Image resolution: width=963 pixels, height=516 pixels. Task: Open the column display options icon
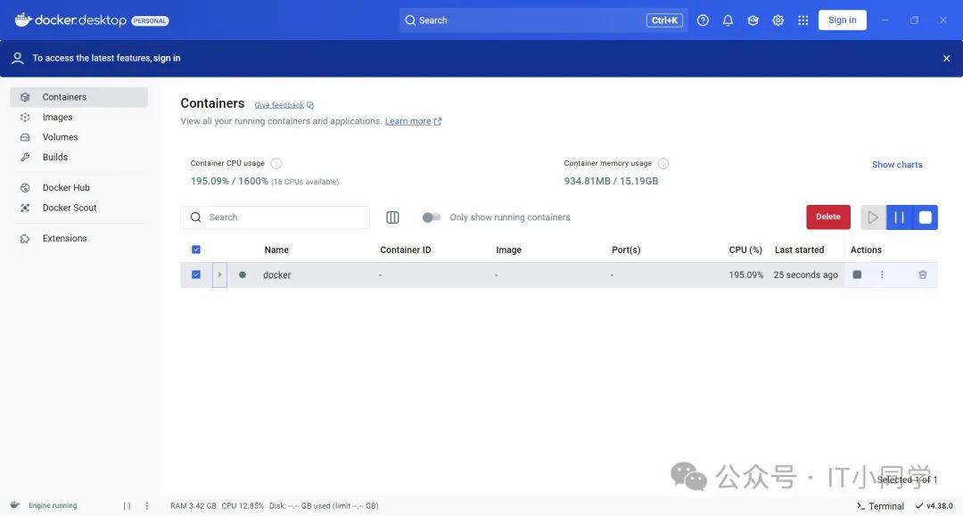click(x=392, y=217)
